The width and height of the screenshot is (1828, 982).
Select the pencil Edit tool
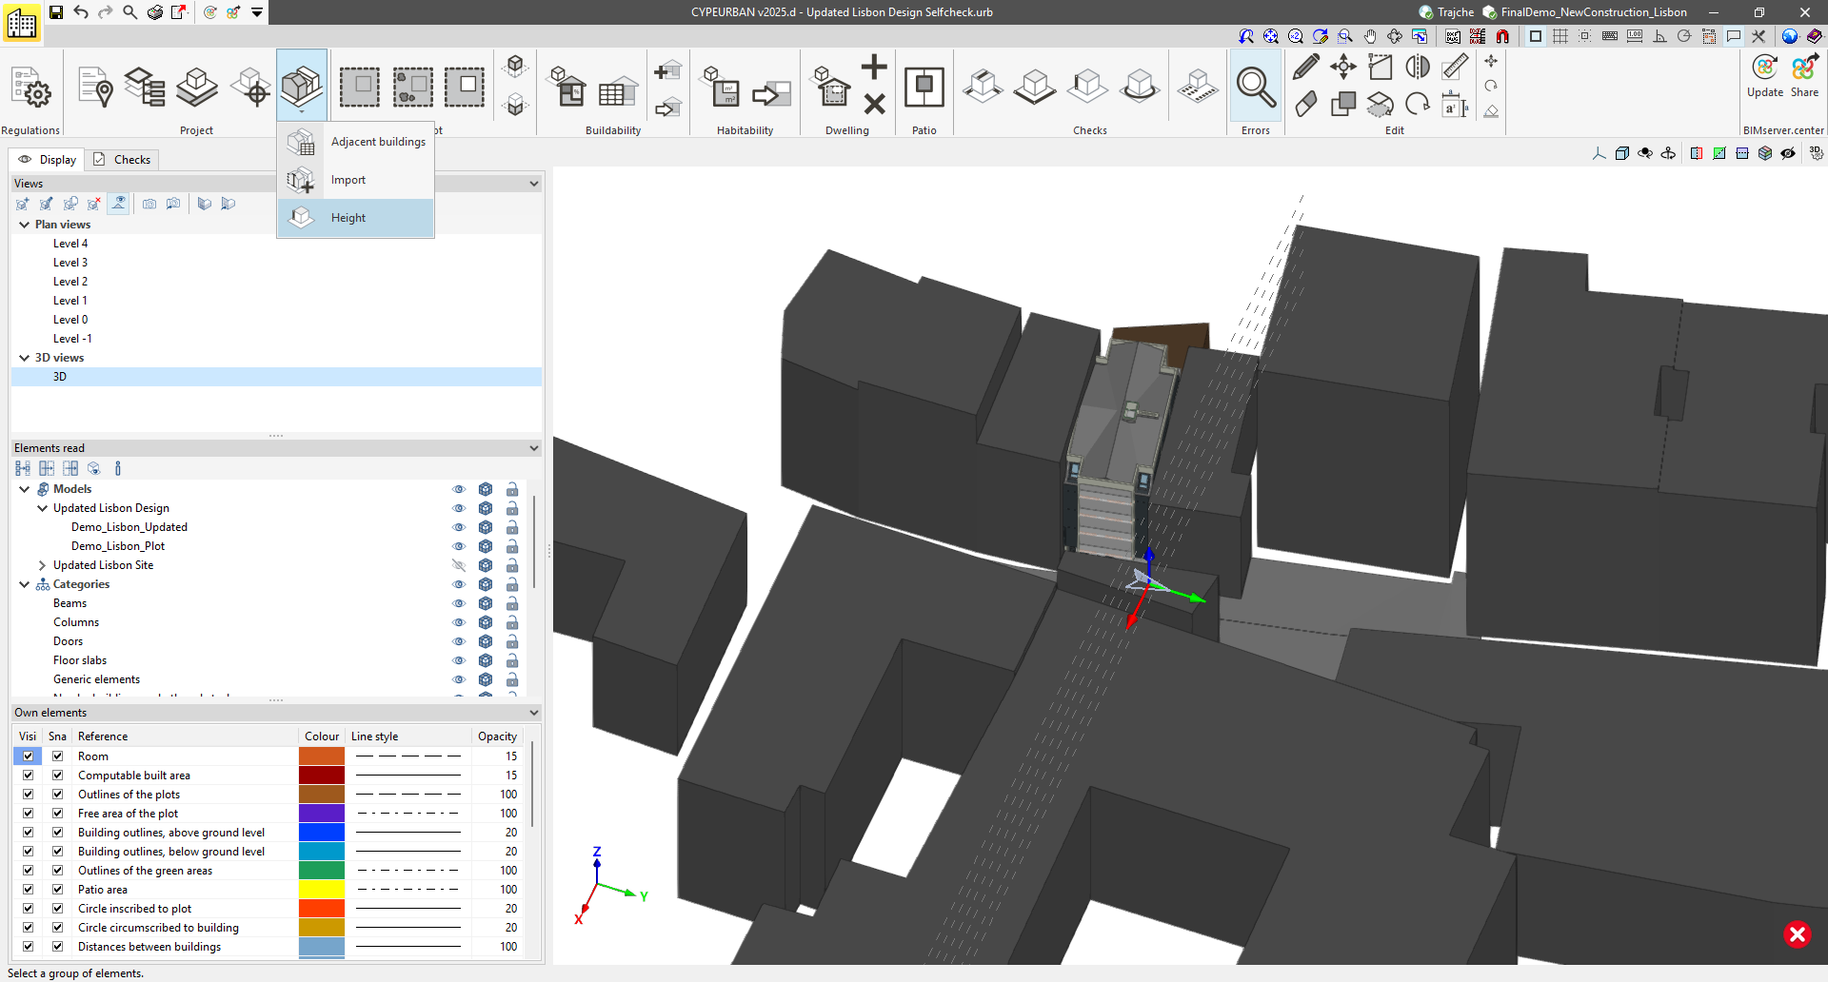pyautogui.click(x=1305, y=67)
